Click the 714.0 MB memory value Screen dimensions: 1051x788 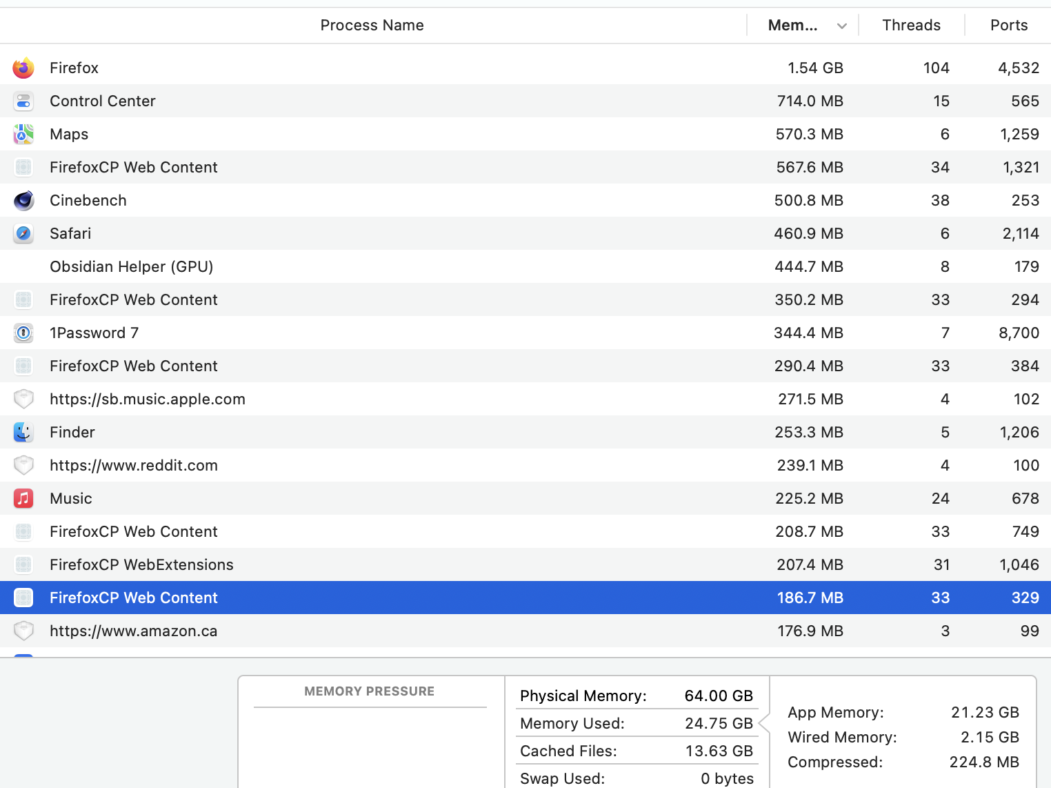pyautogui.click(x=810, y=101)
